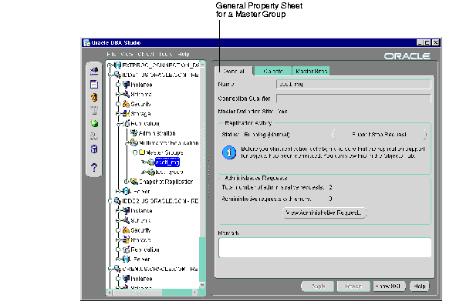
Task: Click inside the Remarks text area
Action: 324,247
